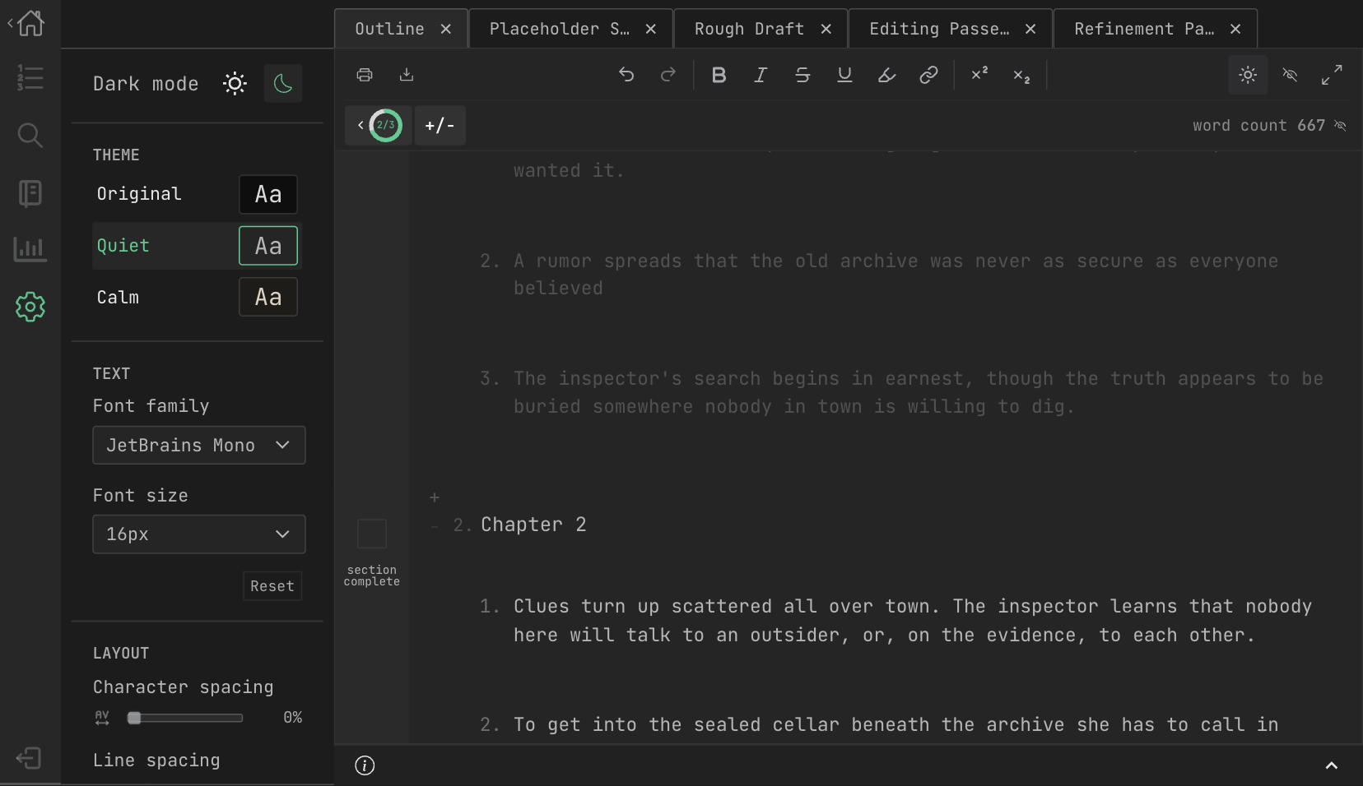
Task: Close the Placeholder S… tab
Action: click(651, 29)
